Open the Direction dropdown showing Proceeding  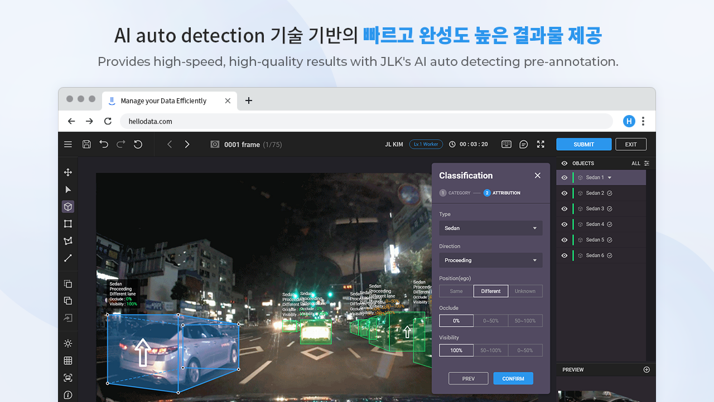coord(491,260)
